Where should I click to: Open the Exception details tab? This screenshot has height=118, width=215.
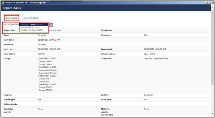31,18
